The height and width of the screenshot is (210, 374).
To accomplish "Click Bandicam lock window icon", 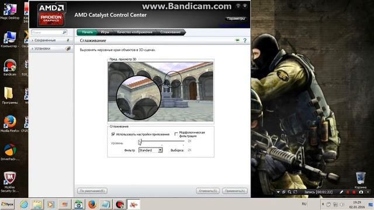I will point(284,192).
